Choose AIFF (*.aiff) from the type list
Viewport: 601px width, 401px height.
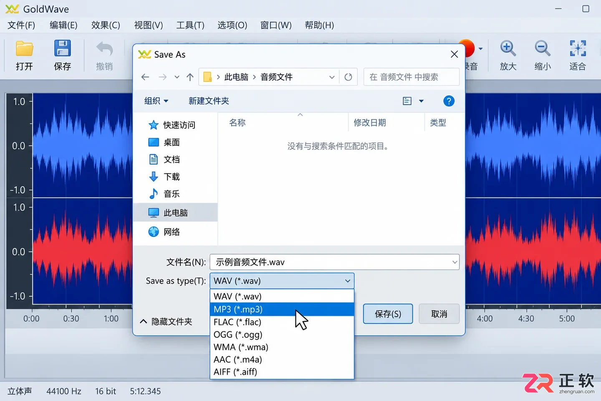tap(282, 372)
